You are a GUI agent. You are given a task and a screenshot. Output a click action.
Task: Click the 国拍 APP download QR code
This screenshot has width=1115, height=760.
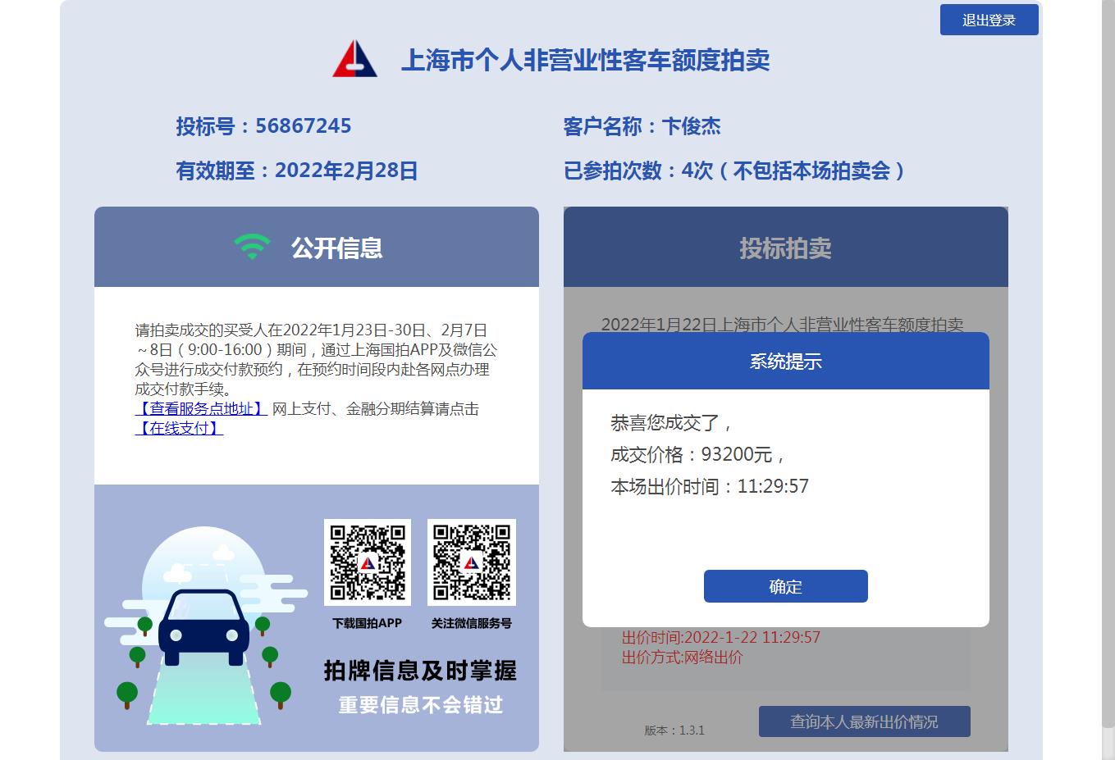(368, 562)
